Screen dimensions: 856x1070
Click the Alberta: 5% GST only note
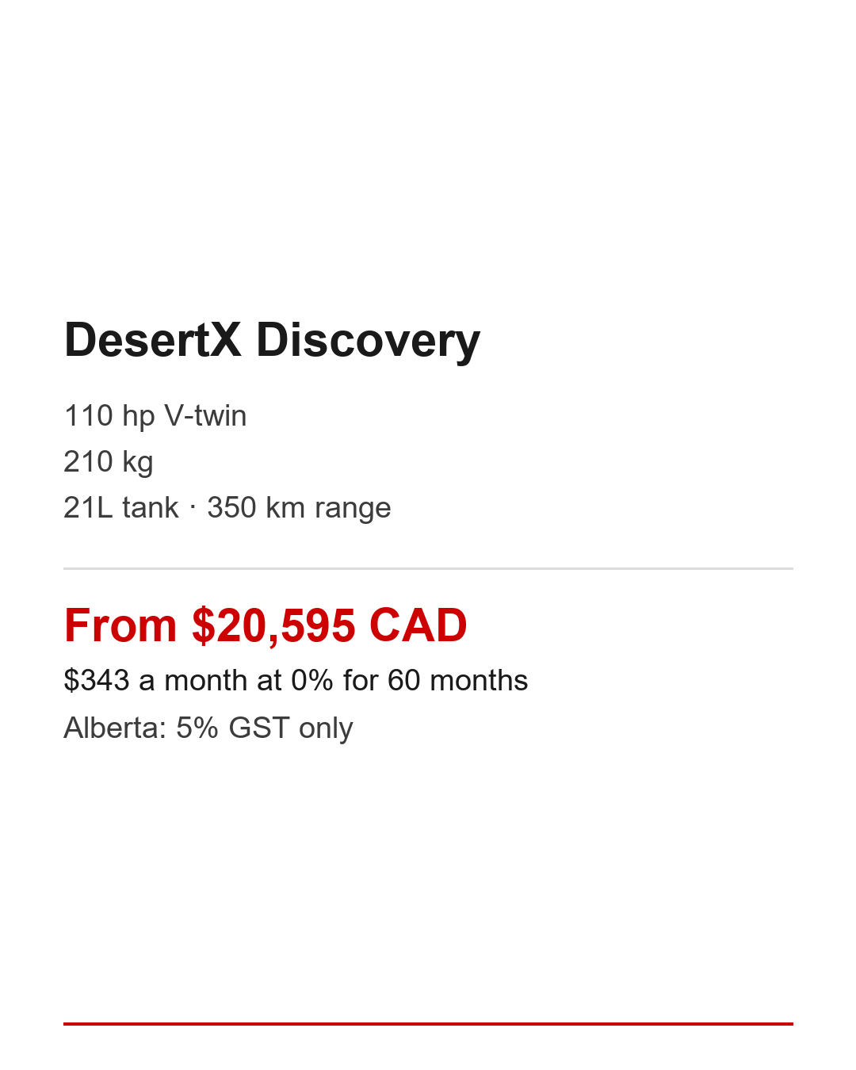[208, 728]
